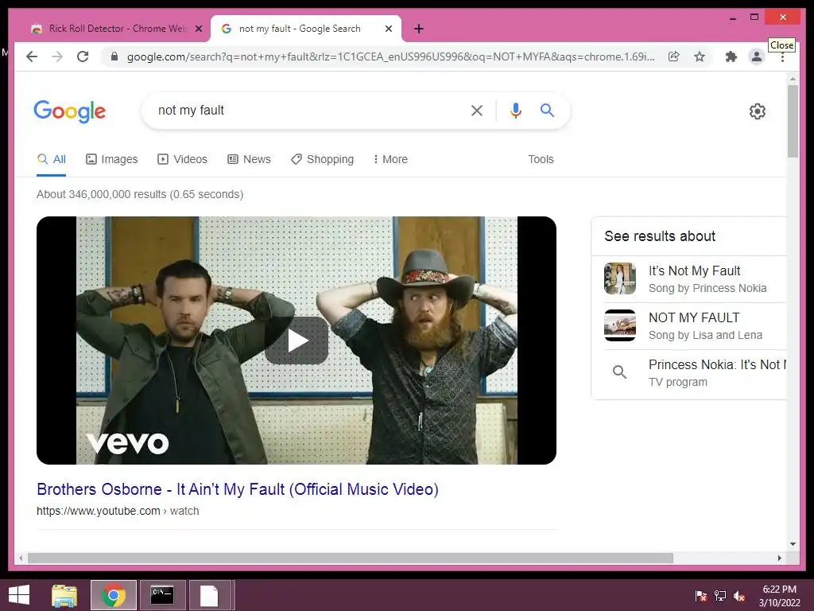This screenshot has width=814, height=611.
Task: Click the scroll down arrow
Action: 793,544
